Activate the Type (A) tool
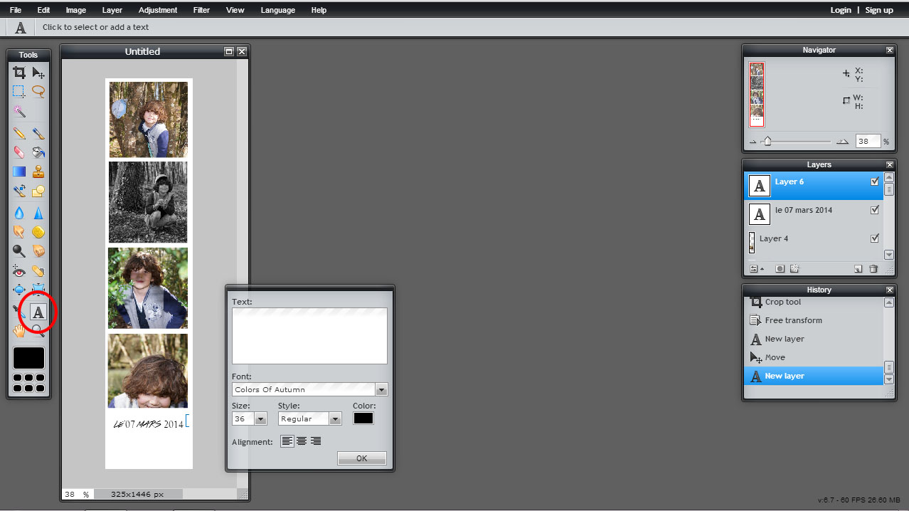 pyautogui.click(x=38, y=312)
